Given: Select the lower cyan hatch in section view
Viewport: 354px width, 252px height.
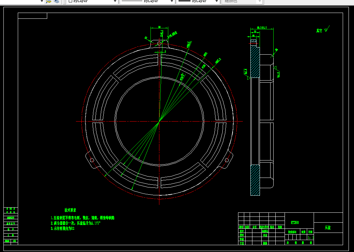Looking at the screenshot, I should (x=255, y=180).
